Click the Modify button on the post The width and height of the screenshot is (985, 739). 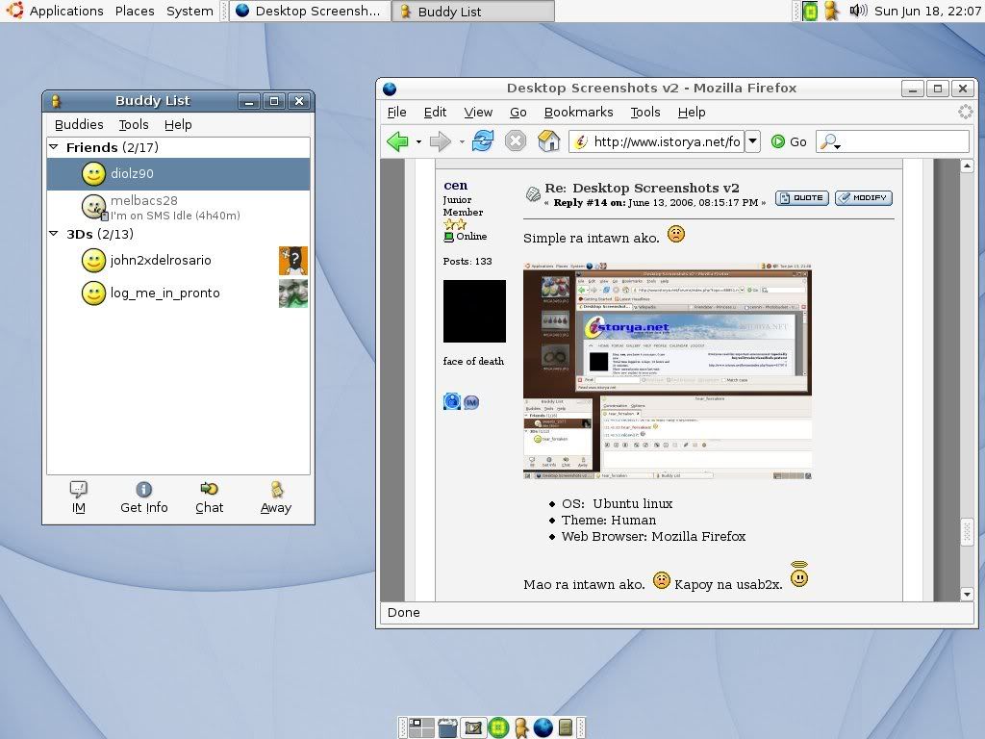863,197
